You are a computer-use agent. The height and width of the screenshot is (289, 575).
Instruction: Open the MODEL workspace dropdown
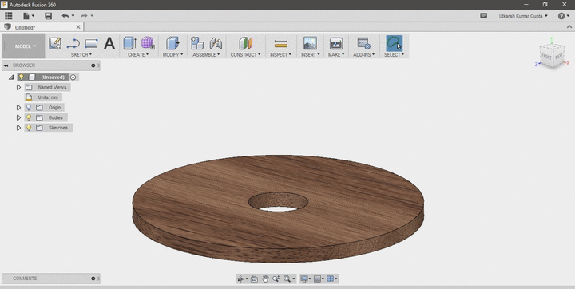(x=24, y=46)
